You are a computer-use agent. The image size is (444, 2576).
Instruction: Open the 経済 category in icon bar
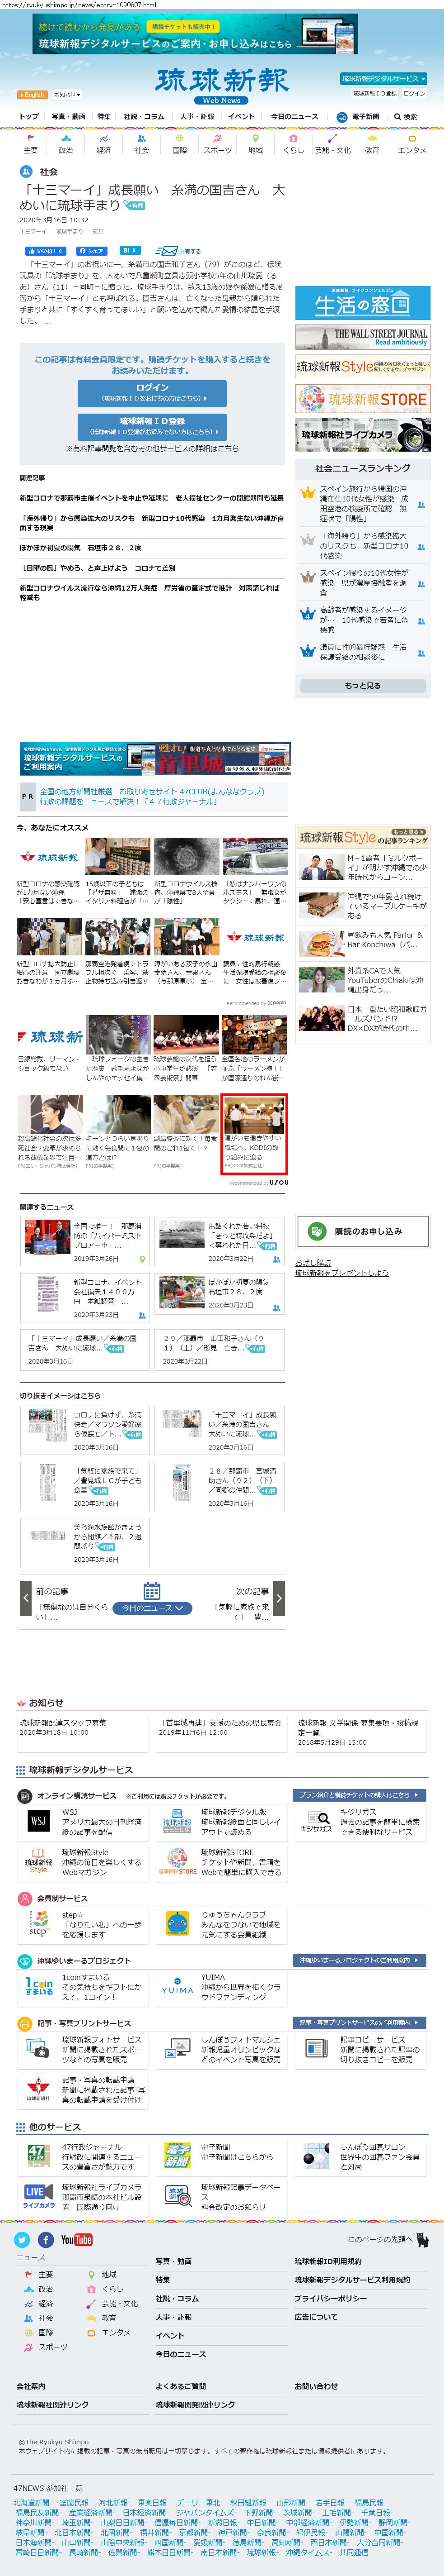pyautogui.click(x=104, y=144)
